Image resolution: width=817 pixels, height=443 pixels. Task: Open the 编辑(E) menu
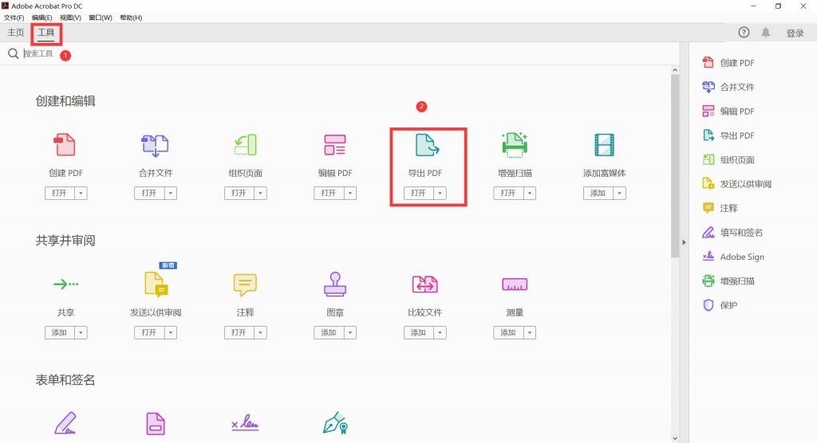coord(42,18)
